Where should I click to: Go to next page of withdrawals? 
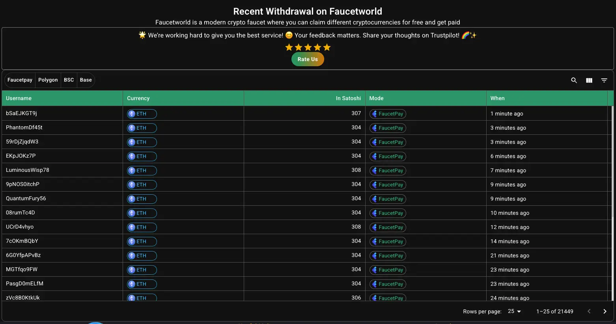click(605, 311)
